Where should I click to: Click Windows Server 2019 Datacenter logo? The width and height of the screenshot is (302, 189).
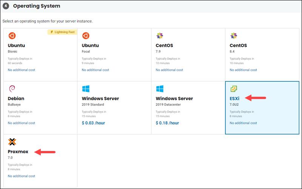[x=160, y=89]
